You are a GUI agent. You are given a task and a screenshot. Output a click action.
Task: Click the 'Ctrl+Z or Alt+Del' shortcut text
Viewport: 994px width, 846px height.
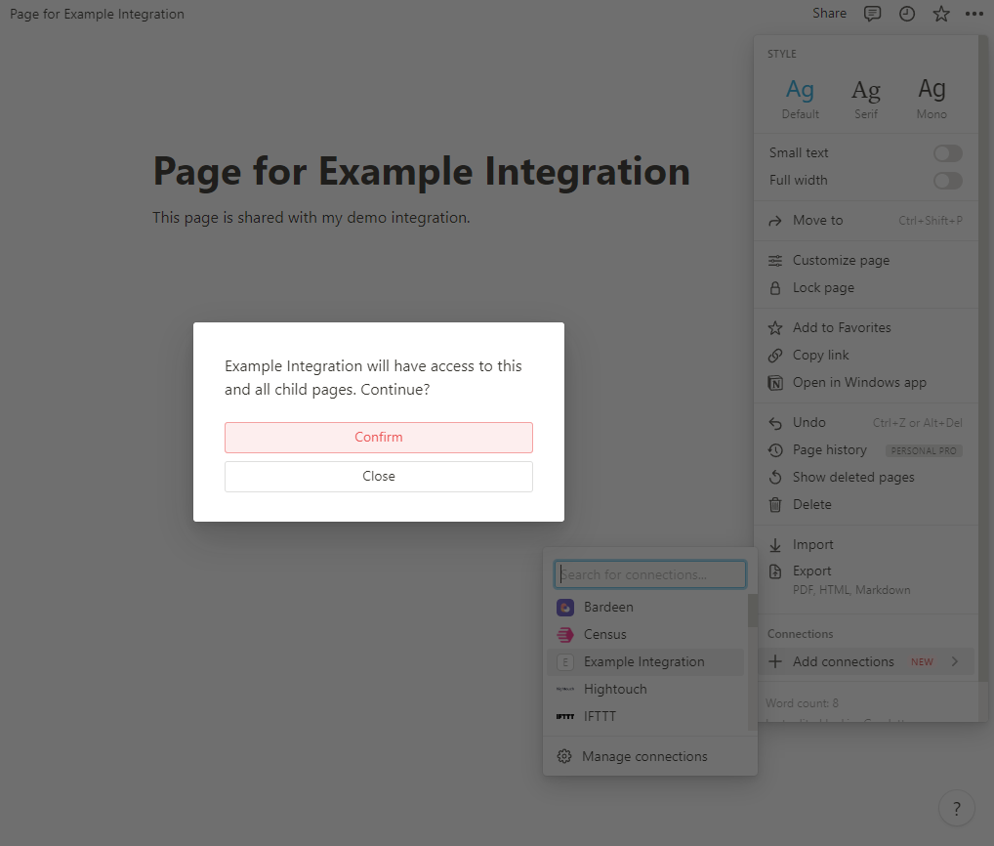point(917,423)
